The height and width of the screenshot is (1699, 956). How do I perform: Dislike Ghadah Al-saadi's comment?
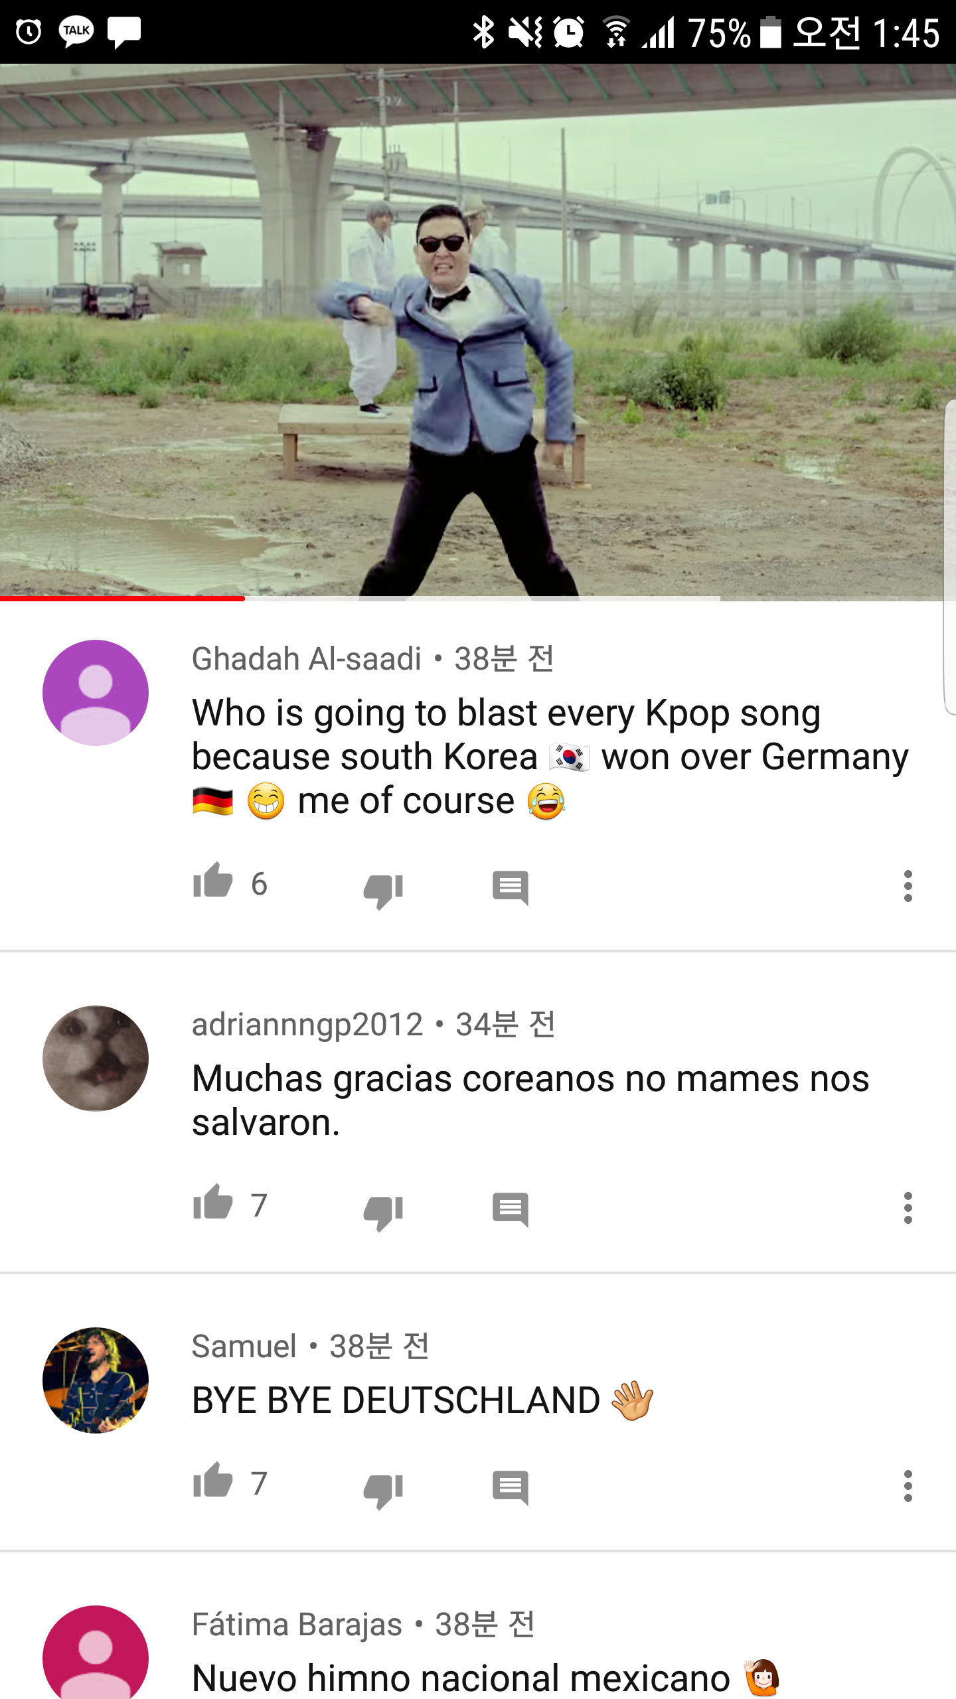(x=384, y=890)
